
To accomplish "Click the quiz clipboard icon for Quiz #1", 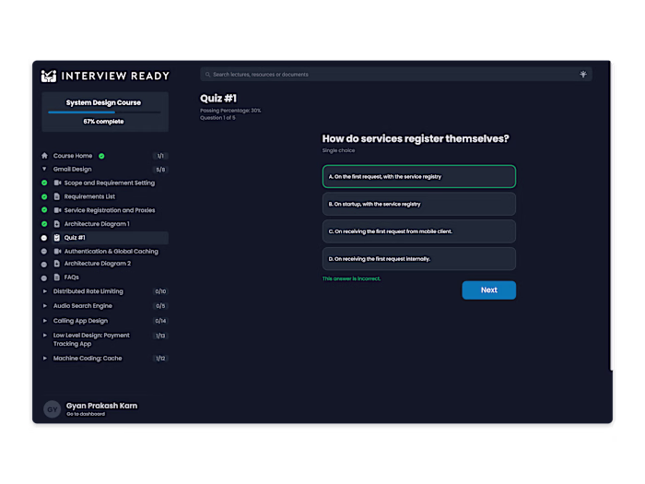I will pyautogui.click(x=57, y=238).
